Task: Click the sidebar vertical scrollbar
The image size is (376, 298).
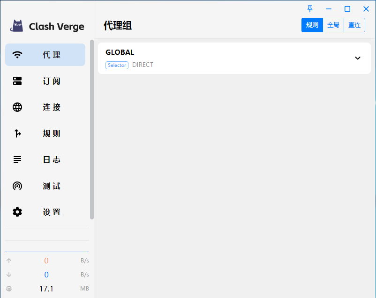Action: (92, 131)
